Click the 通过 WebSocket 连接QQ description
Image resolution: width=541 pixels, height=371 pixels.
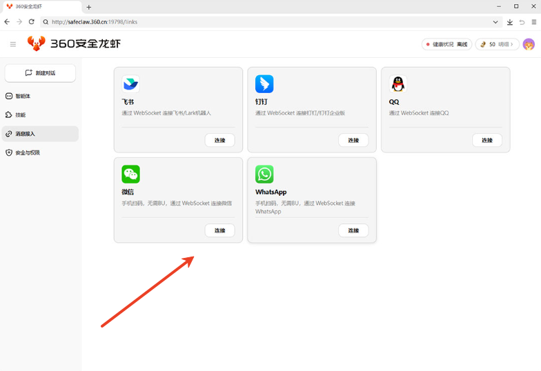[x=419, y=113]
